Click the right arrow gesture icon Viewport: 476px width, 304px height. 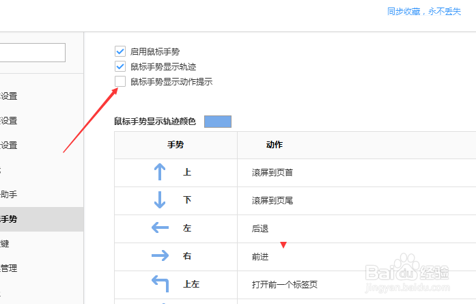click(160, 255)
